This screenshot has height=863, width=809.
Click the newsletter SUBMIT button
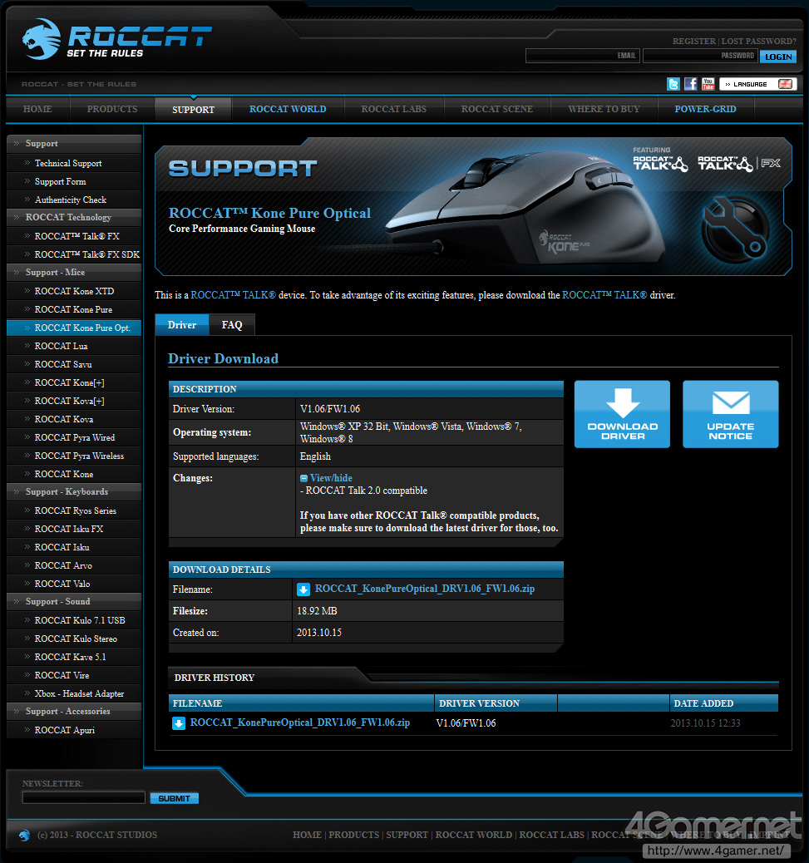tap(175, 798)
